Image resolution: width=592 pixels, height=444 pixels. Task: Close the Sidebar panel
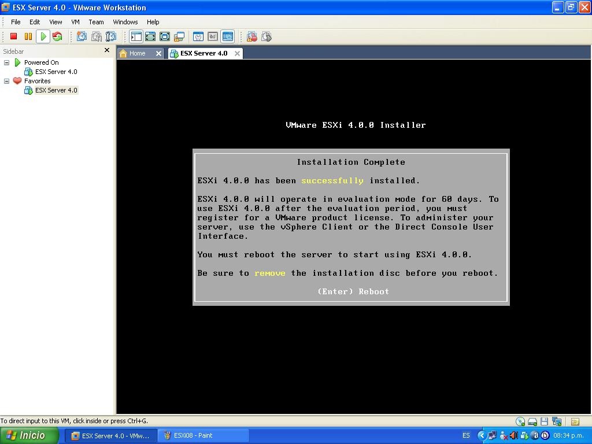(x=107, y=50)
